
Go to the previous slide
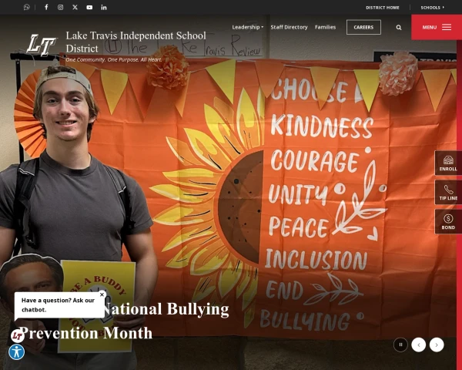coord(419,345)
